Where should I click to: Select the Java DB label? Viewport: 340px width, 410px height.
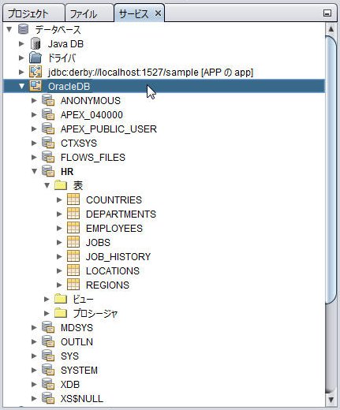pyautogui.click(x=65, y=44)
